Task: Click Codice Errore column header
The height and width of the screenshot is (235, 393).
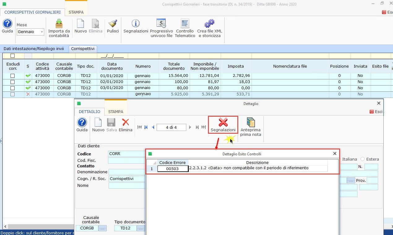Action: coord(173,162)
